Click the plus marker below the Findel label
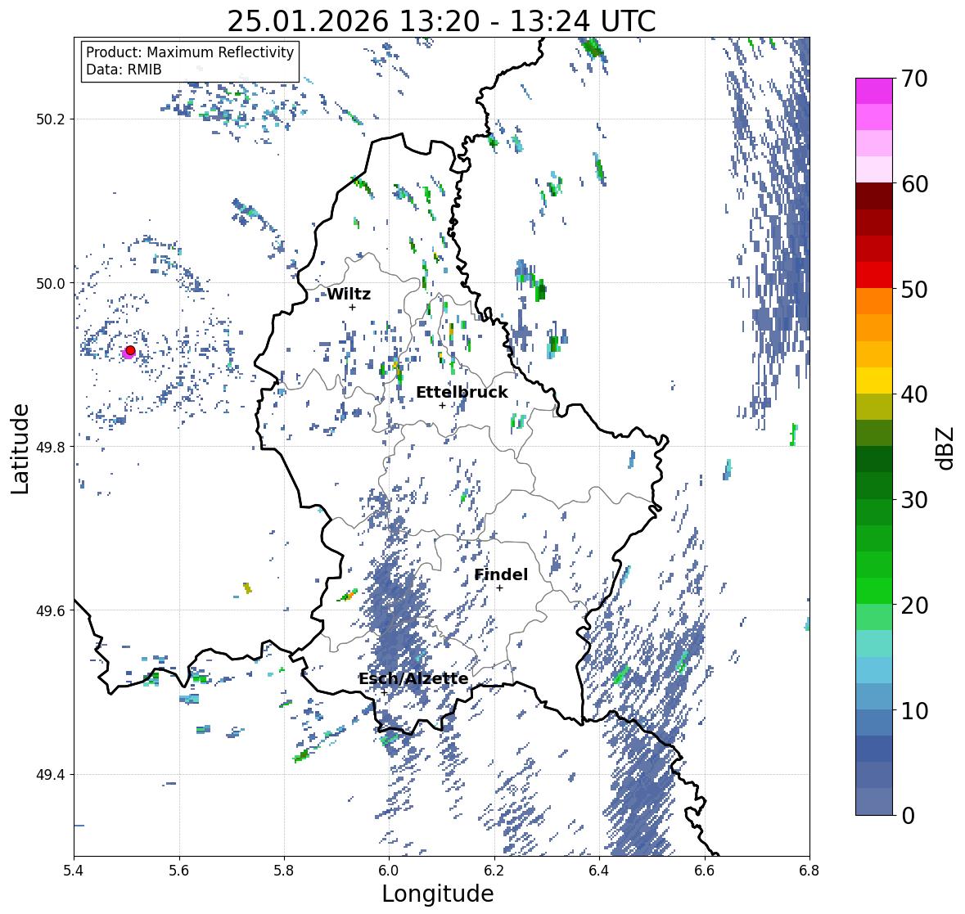This screenshot has width=965, height=914. pyautogui.click(x=500, y=588)
